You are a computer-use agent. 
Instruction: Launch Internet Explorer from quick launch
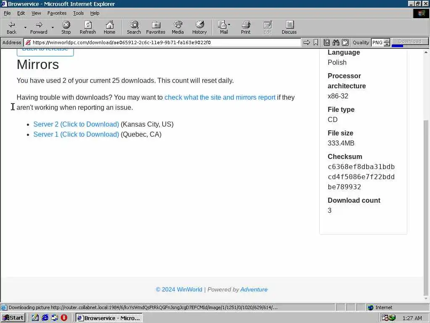(x=45, y=318)
